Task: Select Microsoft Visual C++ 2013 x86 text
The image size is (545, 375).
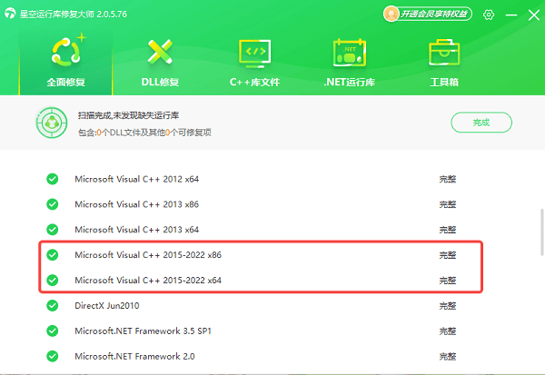Action: click(136, 204)
